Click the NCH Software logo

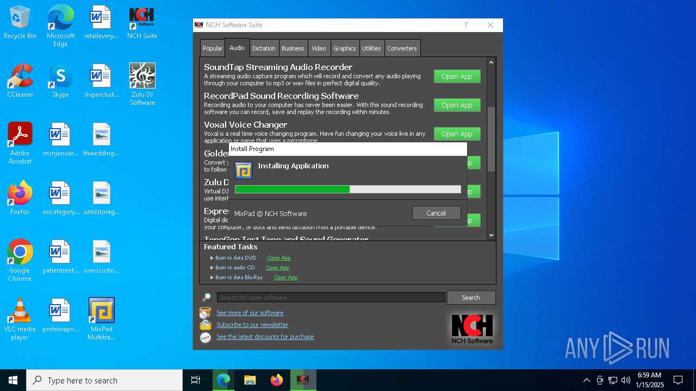pos(472,329)
